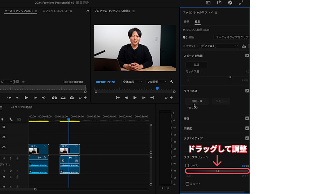
Task: Select ソース:(クリップなし) tab
Action: coord(19,11)
